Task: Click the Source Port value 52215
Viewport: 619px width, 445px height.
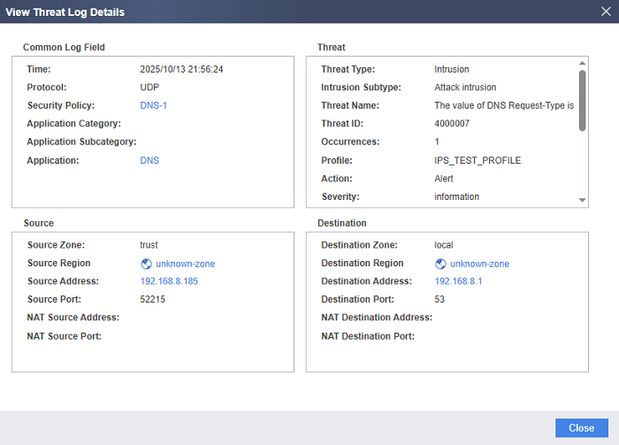Action: click(153, 300)
